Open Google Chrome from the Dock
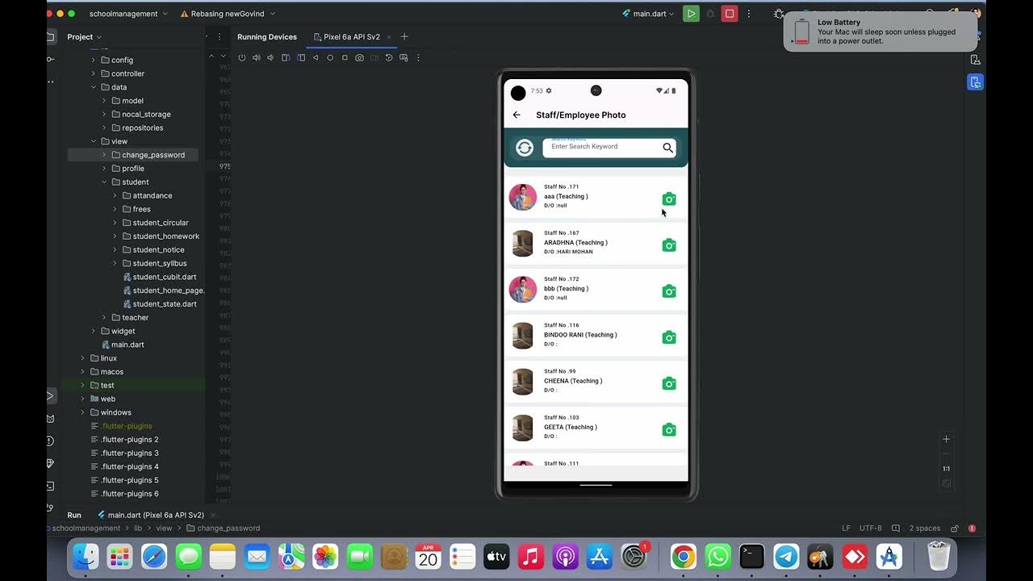 pos(683,556)
